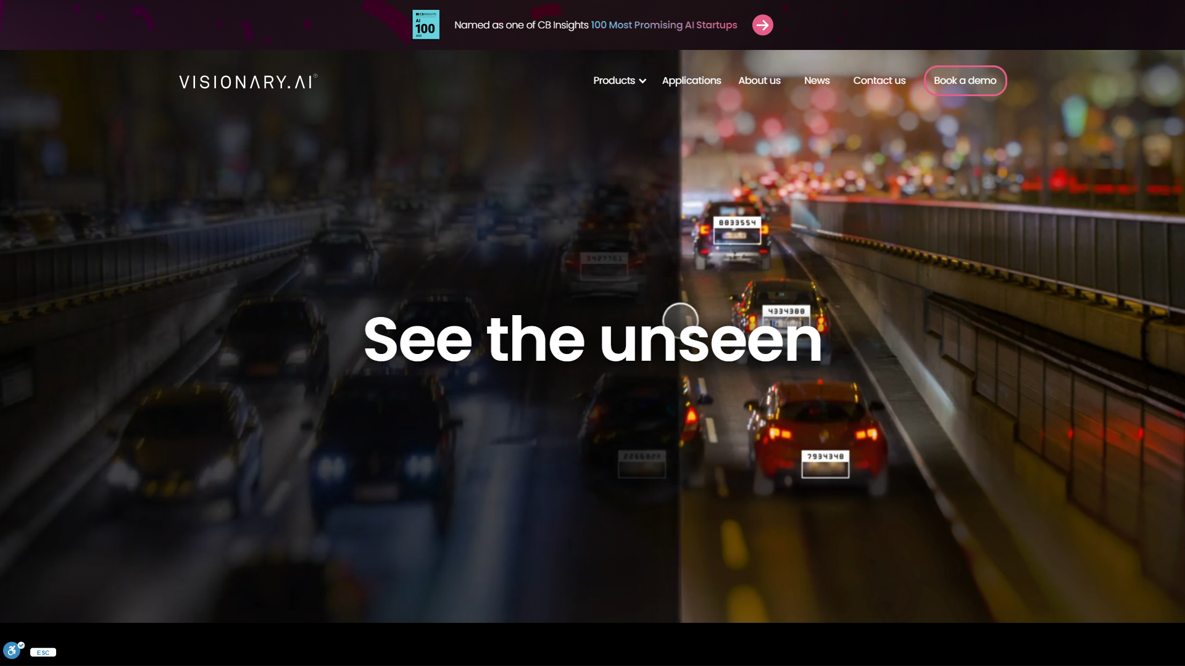Open the 100 Most Promising AI Startups link
This screenshot has width=1185, height=666.
pos(663,25)
